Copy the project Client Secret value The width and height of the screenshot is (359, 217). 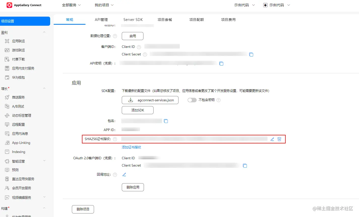(251, 54)
